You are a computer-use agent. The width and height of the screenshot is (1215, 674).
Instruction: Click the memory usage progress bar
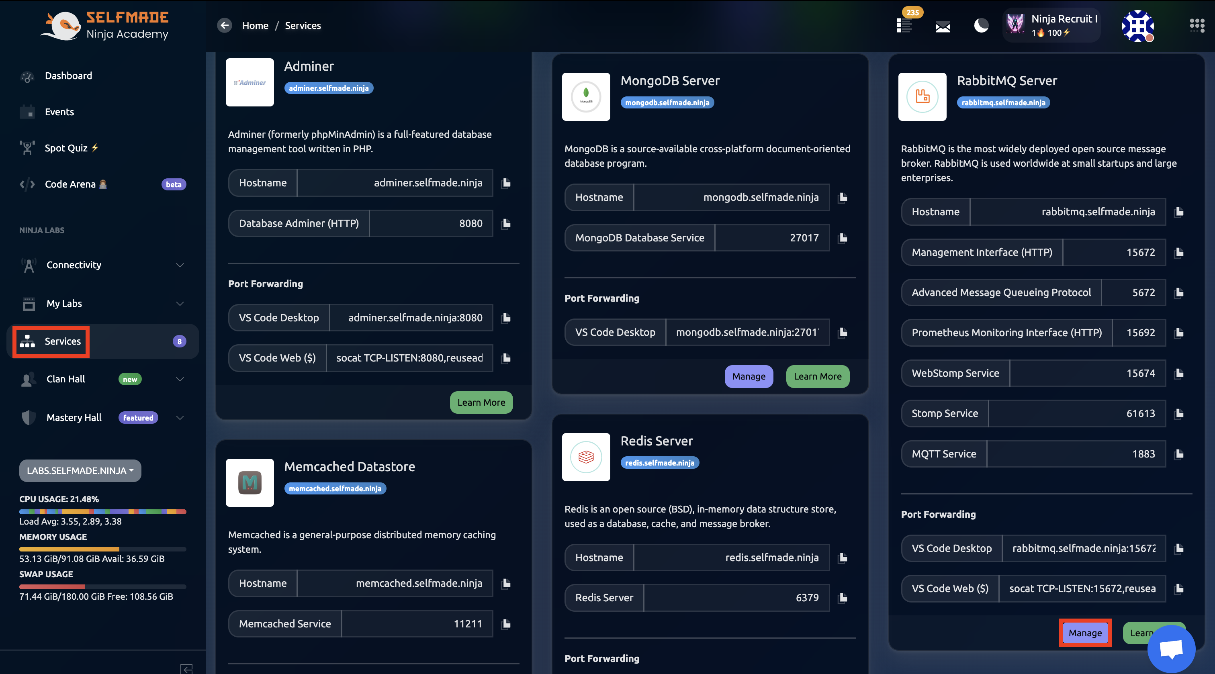103,549
